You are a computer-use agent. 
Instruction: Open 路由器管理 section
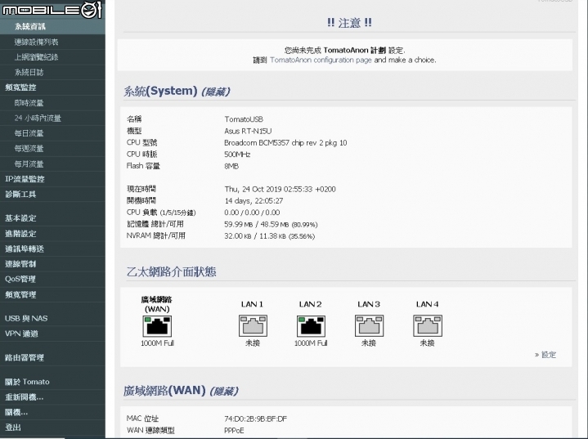pyautogui.click(x=25, y=357)
